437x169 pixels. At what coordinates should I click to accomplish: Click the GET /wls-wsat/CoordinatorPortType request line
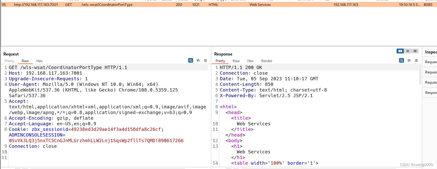coord(68,67)
